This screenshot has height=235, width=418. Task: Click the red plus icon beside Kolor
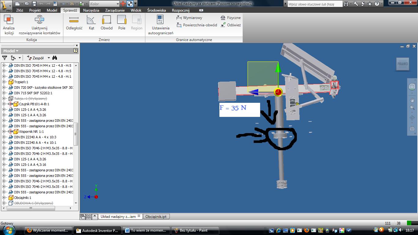(123, 4)
